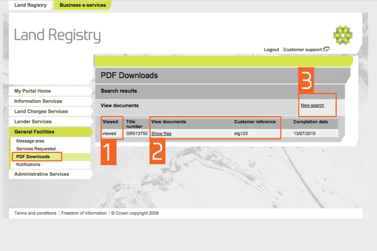Click the View documents column header
This screenshot has width=377, height=251.
[168, 122]
